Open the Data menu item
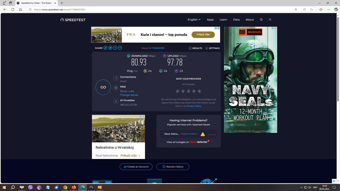 [x=236, y=20]
